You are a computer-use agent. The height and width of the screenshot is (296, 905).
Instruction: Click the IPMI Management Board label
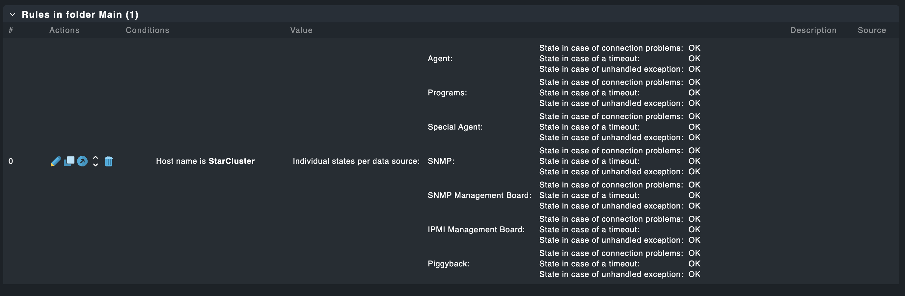476,229
